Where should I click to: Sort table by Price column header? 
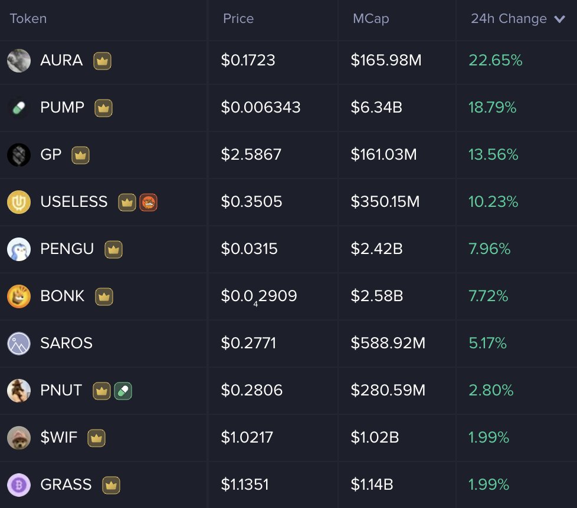click(x=238, y=18)
